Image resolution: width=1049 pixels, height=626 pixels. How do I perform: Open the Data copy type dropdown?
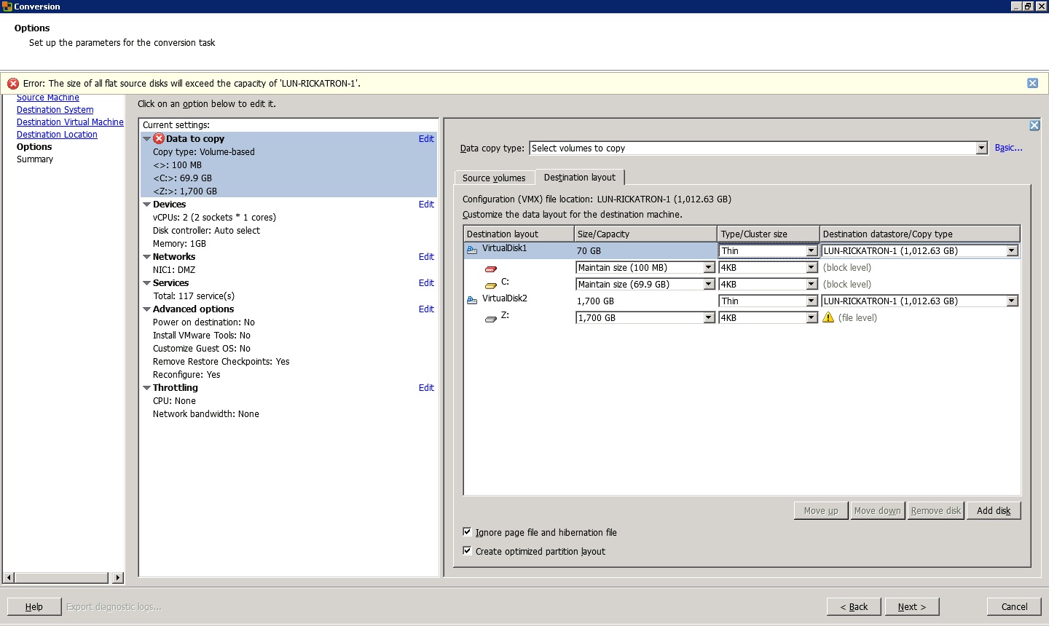pyautogui.click(x=981, y=148)
